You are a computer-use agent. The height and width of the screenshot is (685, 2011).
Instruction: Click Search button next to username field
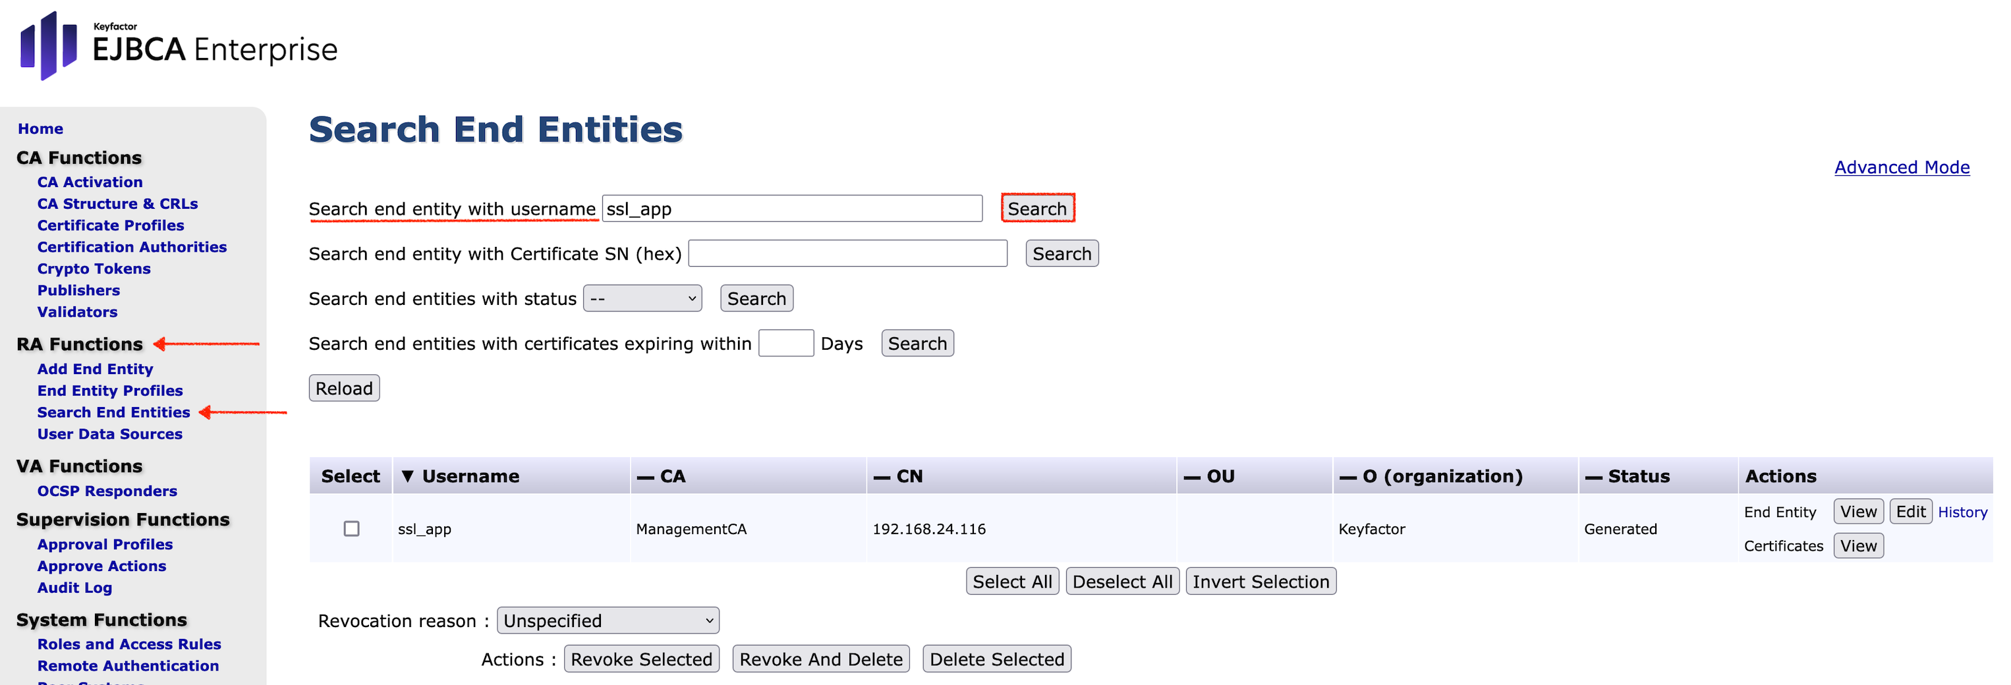[x=1036, y=208]
